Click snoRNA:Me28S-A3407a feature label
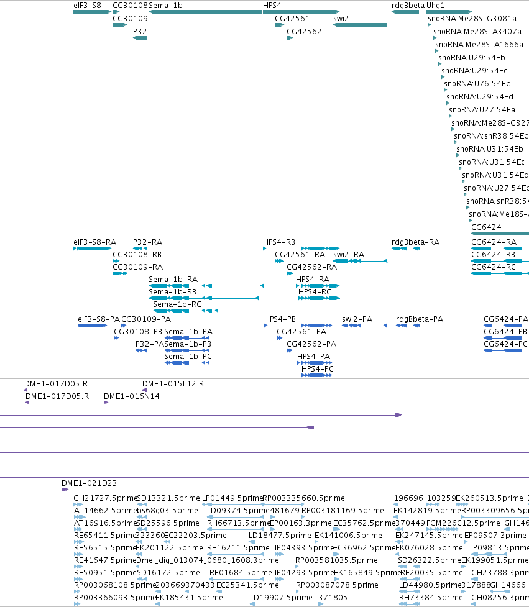 pyautogui.click(x=477, y=31)
